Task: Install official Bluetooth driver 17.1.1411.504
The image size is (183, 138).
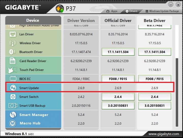Action: [118, 52]
